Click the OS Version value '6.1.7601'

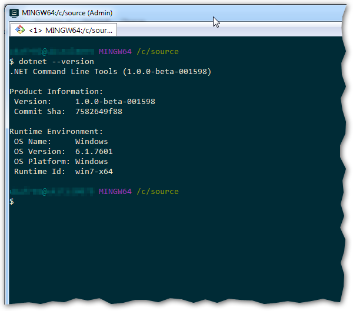click(94, 151)
